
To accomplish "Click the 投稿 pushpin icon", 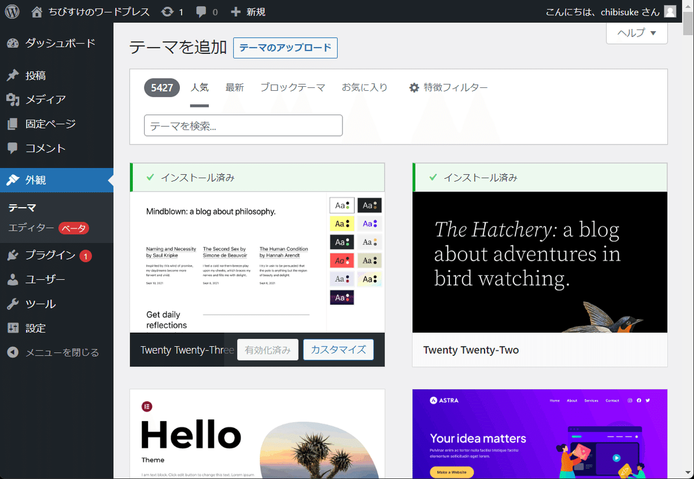I will [x=13, y=76].
